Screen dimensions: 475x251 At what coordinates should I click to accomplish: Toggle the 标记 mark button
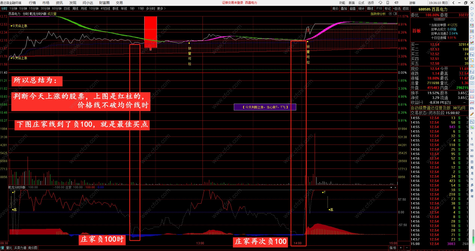tap(388, 8)
